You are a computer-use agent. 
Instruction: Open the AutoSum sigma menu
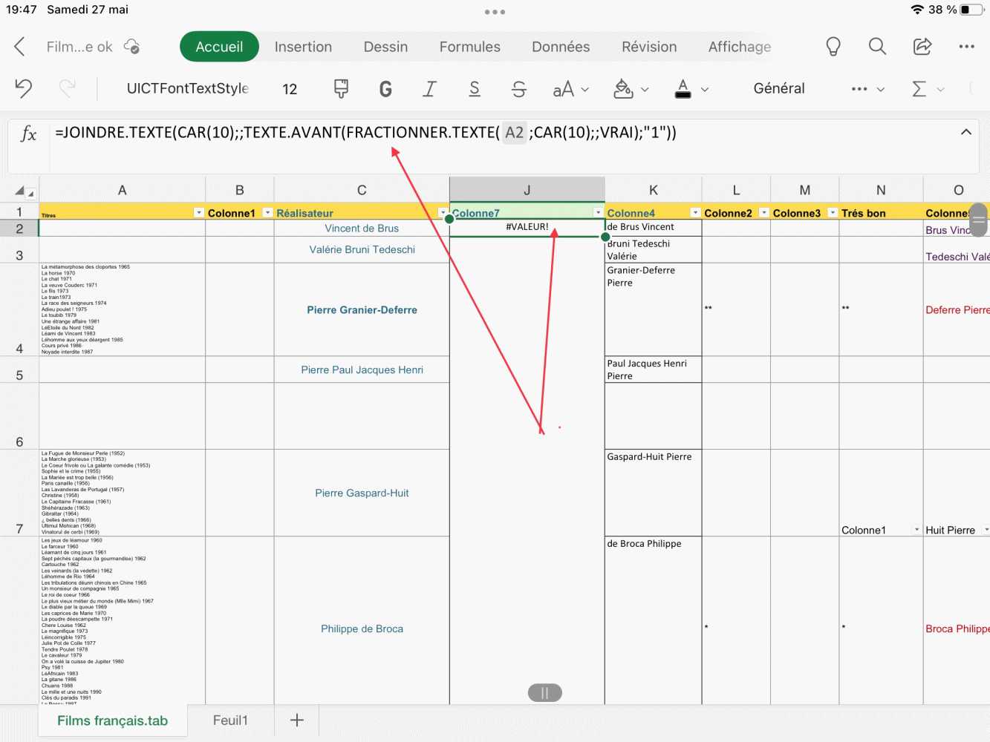click(927, 89)
